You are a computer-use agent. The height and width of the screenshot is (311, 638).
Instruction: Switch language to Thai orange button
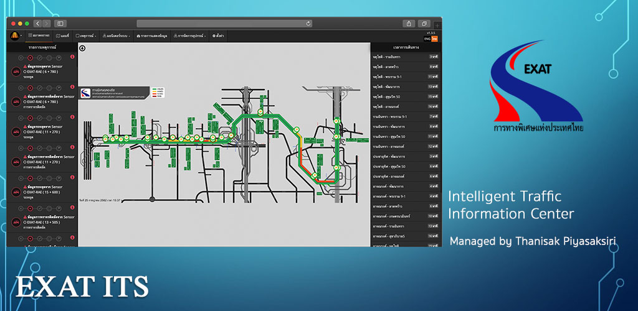[434, 39]
